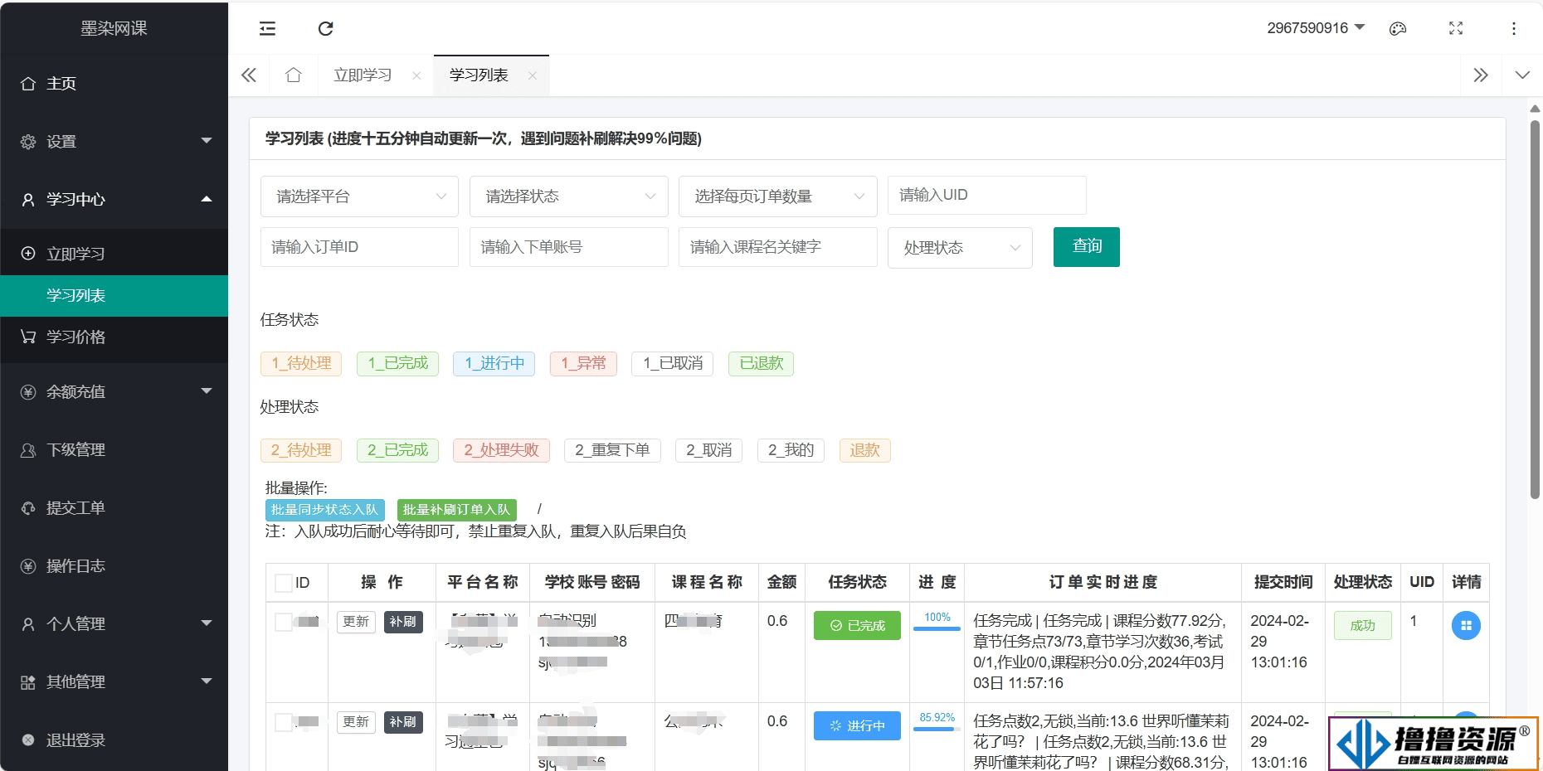Select 学习列表 in the sidebar

pyautogui.click(x=114, y=296)
